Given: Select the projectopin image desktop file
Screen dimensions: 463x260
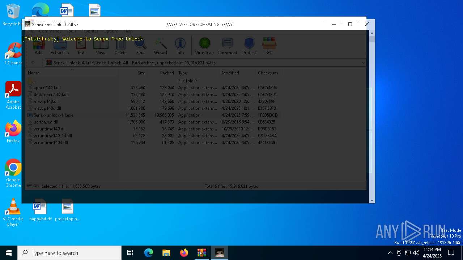Looking at the screenshot, I should 68,210.
